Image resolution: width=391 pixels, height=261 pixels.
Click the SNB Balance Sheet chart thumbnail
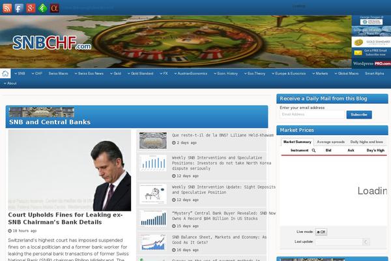pos(153,242)
